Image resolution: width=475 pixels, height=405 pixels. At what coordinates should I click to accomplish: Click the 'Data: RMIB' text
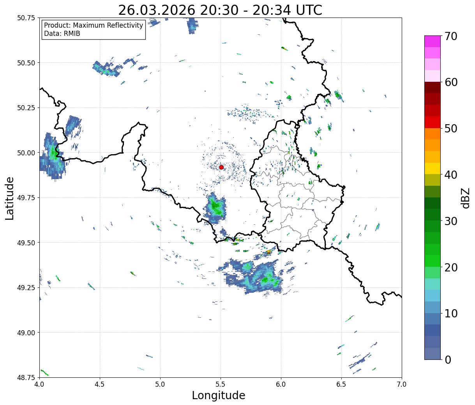(x=62, y=33)
